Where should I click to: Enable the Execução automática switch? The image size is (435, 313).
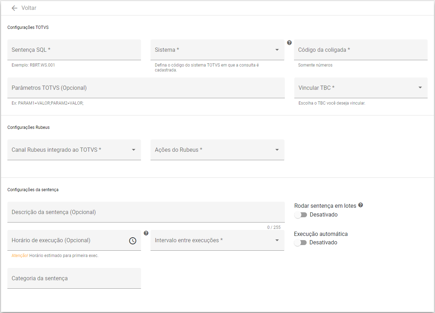click(x=301, y=243)
